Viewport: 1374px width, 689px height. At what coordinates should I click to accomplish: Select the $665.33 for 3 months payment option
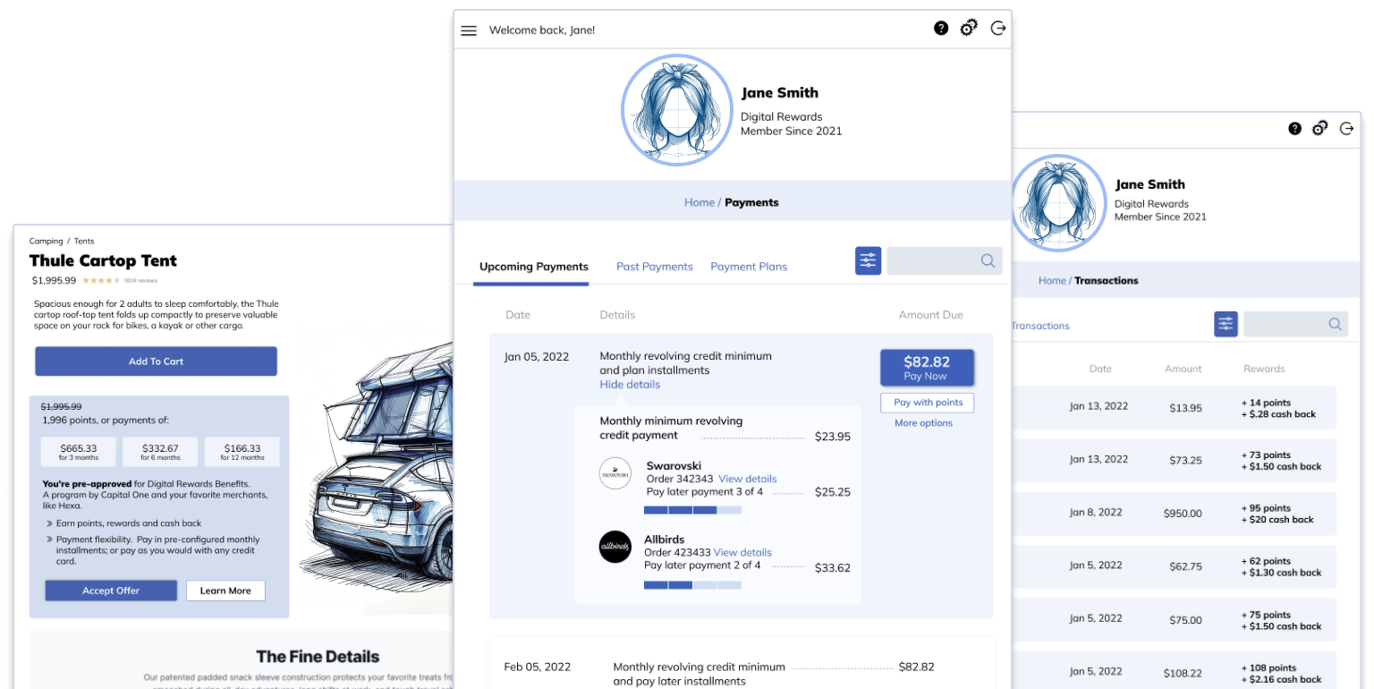(77, 451)
